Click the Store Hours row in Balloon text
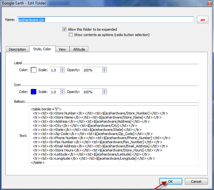 98,150
